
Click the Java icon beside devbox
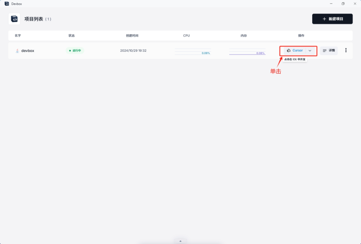[17, 51]
